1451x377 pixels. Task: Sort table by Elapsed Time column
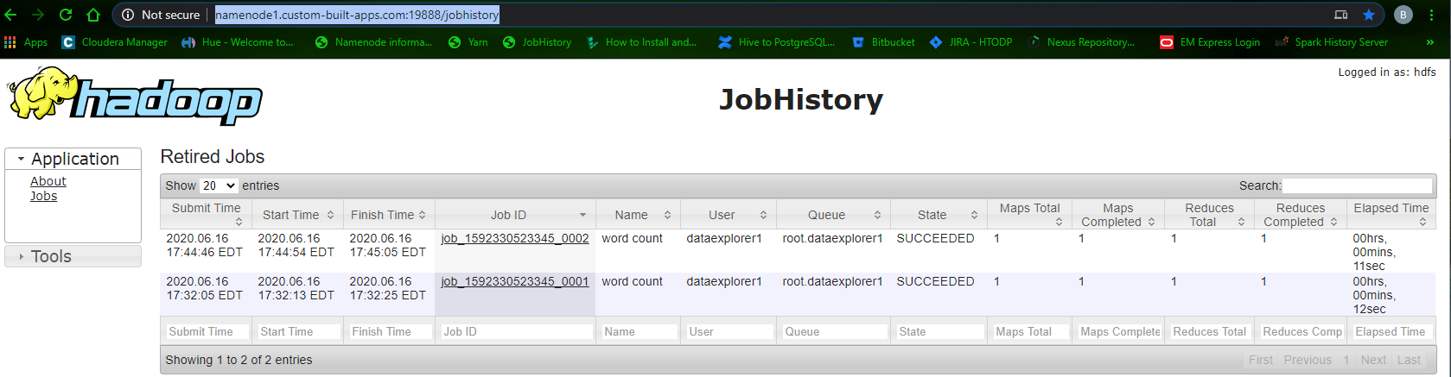(1391, 214)
